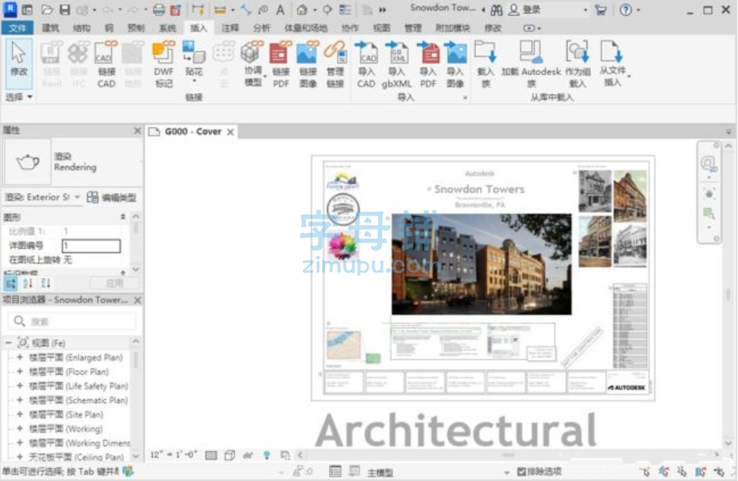The image size is (738, 481).
Task: Select the Ceiling Plan tree item
Action: [77, 457]
